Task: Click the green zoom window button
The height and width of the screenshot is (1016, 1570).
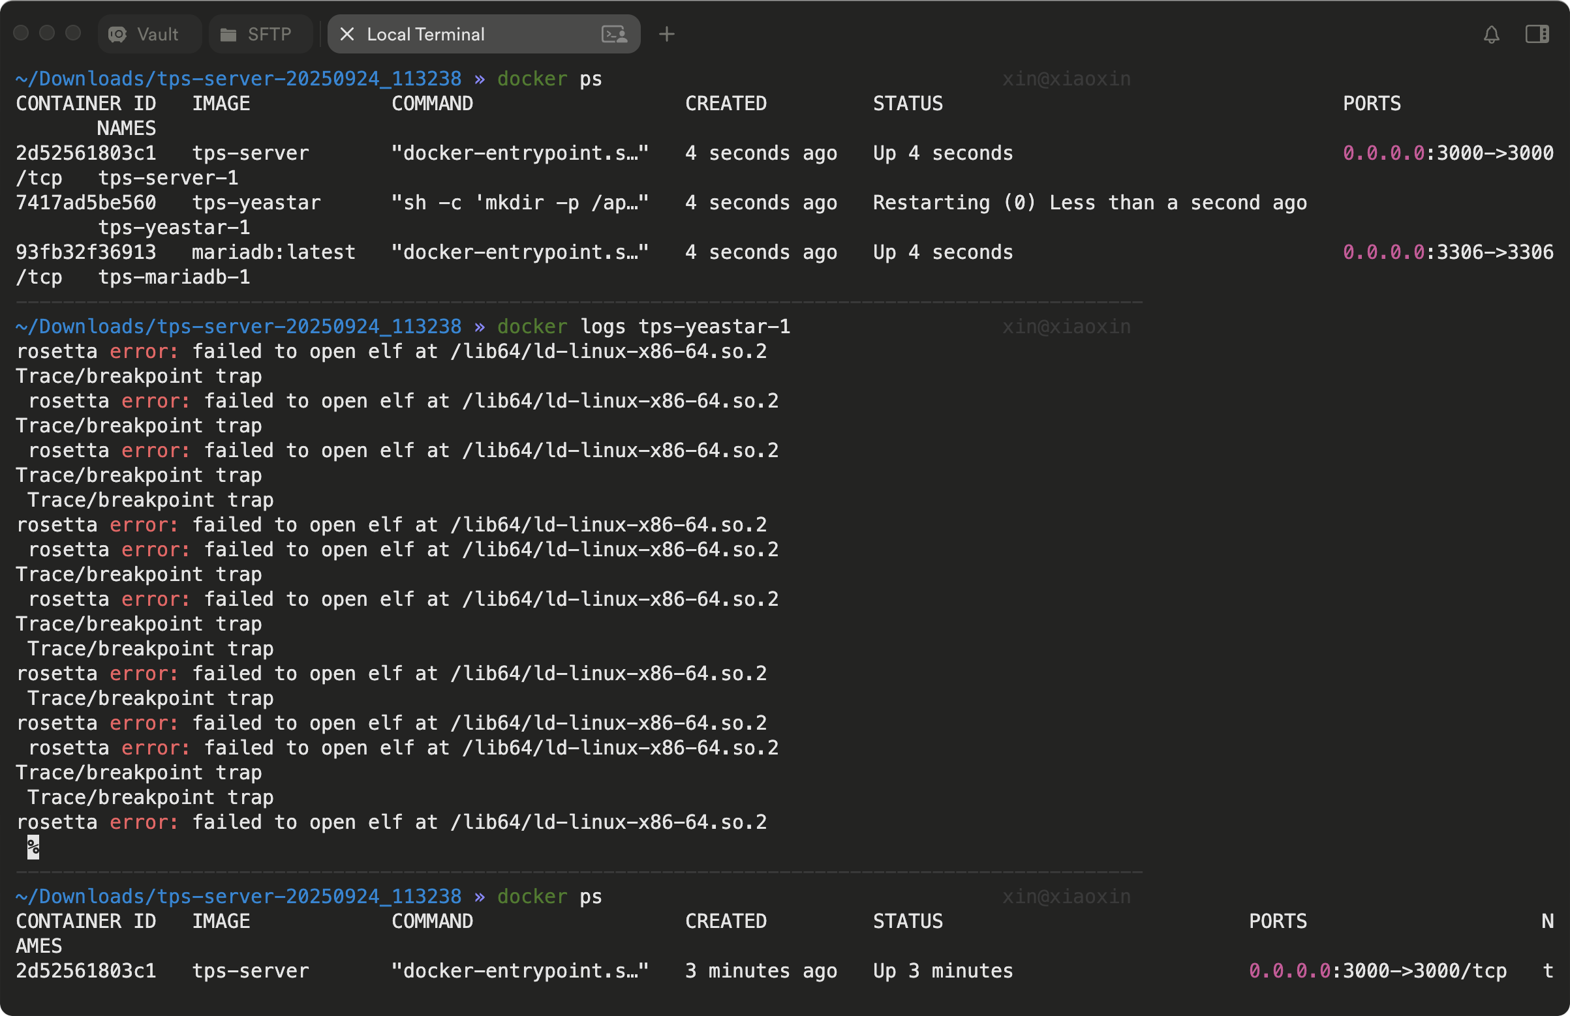Action: tap(73, 33)
